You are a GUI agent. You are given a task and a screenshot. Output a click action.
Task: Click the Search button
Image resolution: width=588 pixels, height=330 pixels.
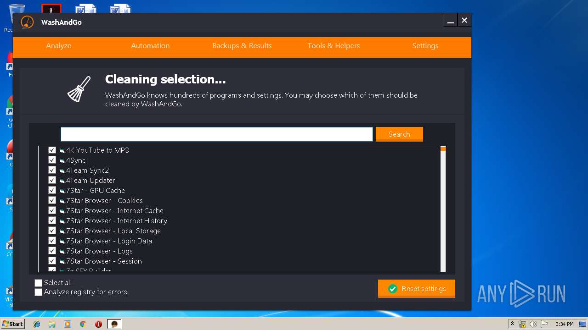[399, 134]
